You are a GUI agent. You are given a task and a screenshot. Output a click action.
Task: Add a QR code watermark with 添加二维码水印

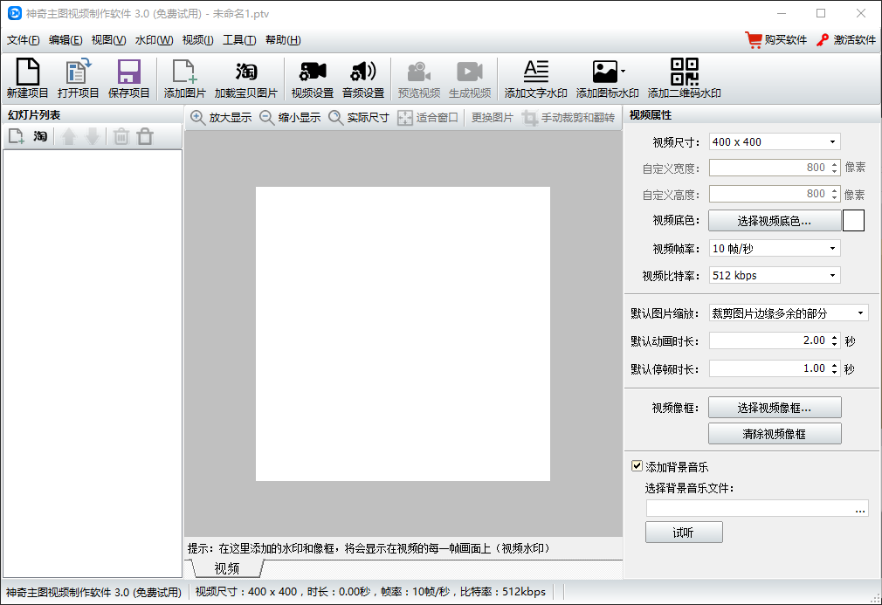click(x=684, y=79)
